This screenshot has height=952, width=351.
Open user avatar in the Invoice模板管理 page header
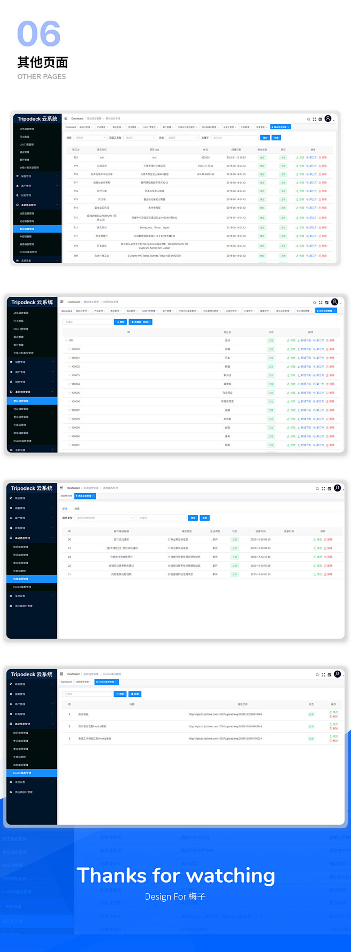pyautogui.click(x=337, y=674)
